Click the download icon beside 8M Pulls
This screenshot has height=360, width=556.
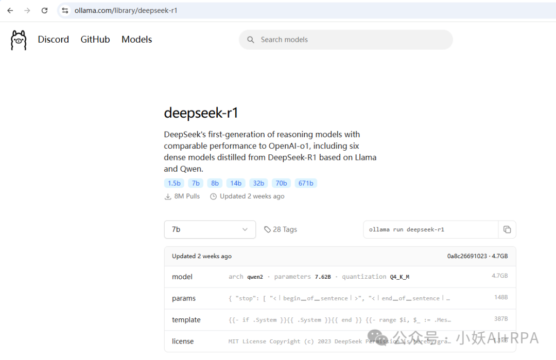click(168, 196)
